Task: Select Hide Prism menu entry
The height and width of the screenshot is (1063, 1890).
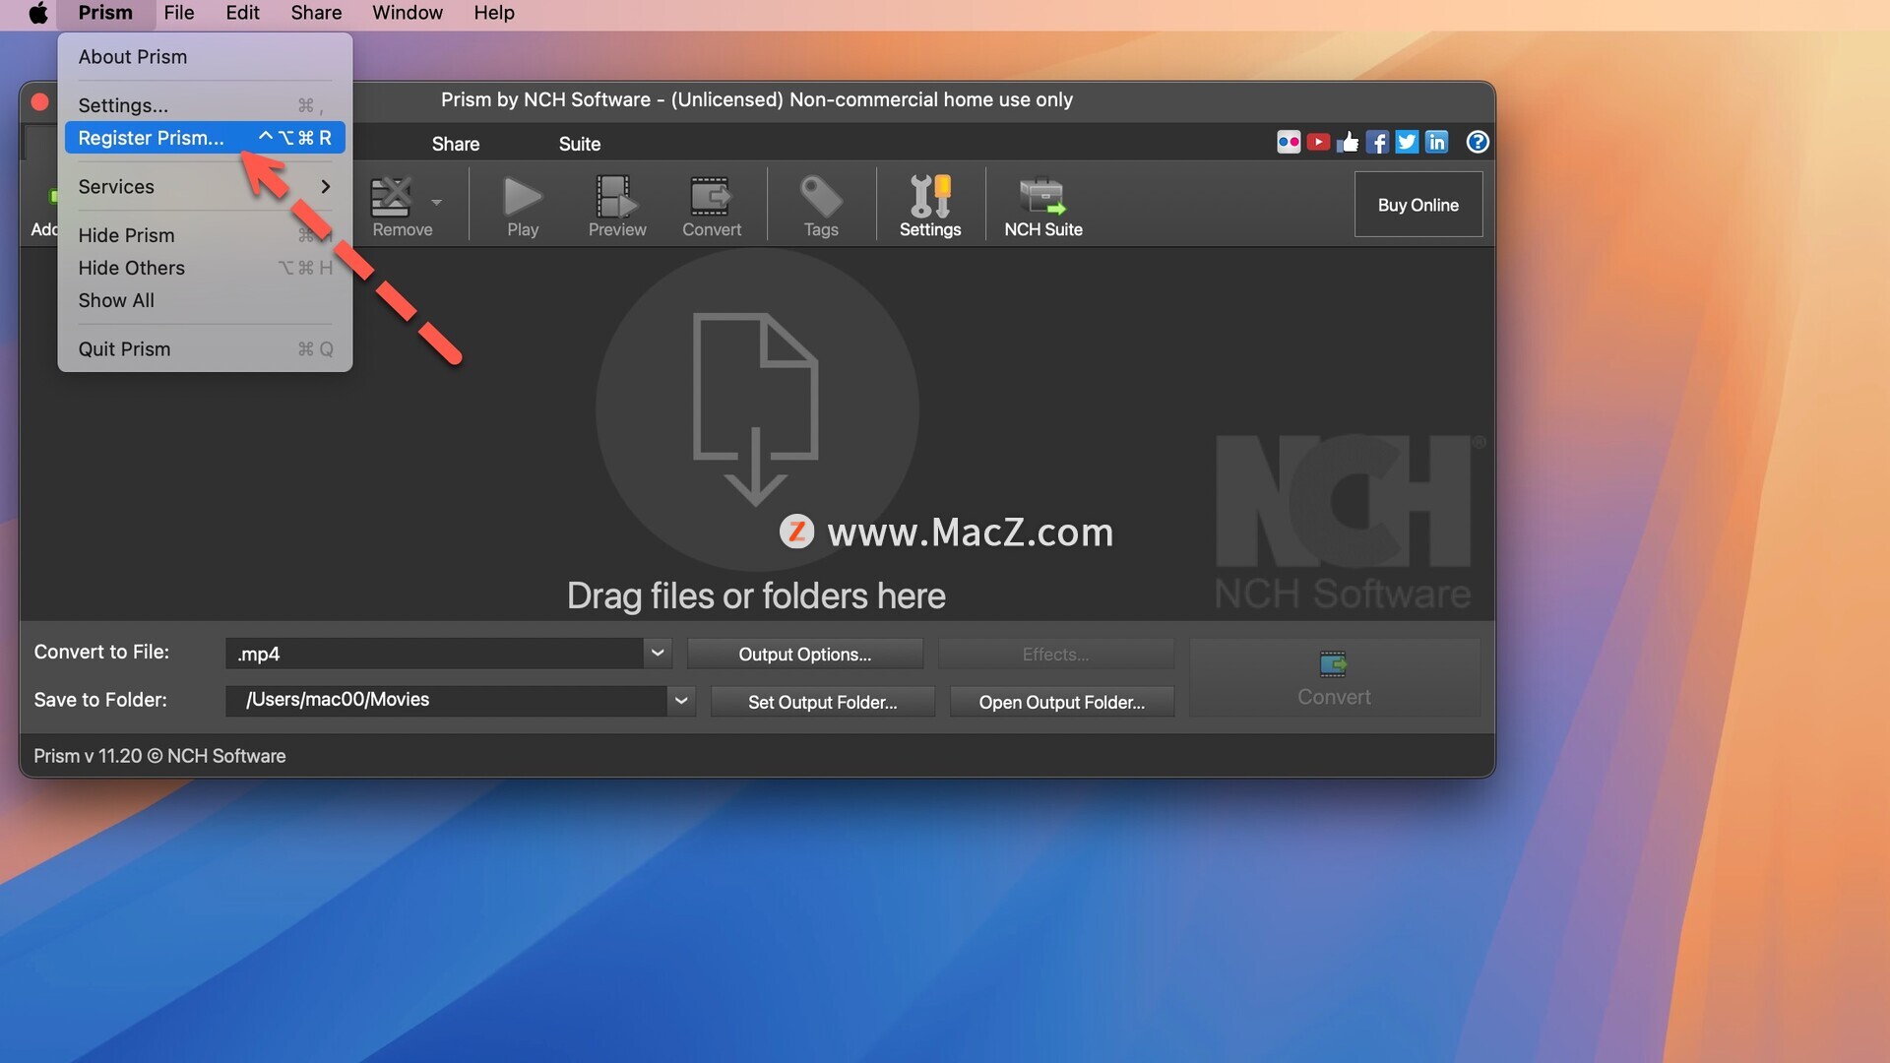Action: [x=205, y=235]
